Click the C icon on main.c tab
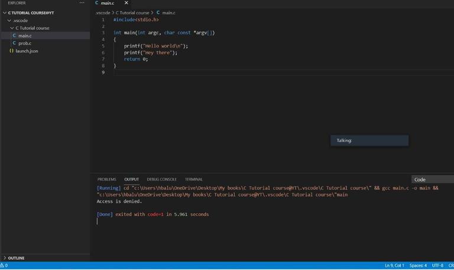Screen dimensions: 454x270 [x=97, y=3]
